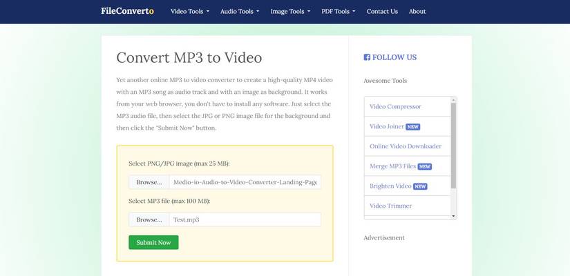This screenshot has width=570, height=276.
Task: Expand the Image Tools menu
Action: tap(290, 11)
